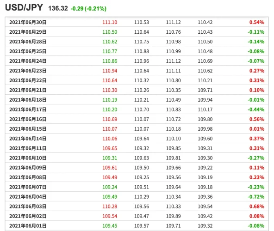Click the 110.28 close on June 3
The height and width of the screenshot is (231, 274).
(x=110, y=207)
